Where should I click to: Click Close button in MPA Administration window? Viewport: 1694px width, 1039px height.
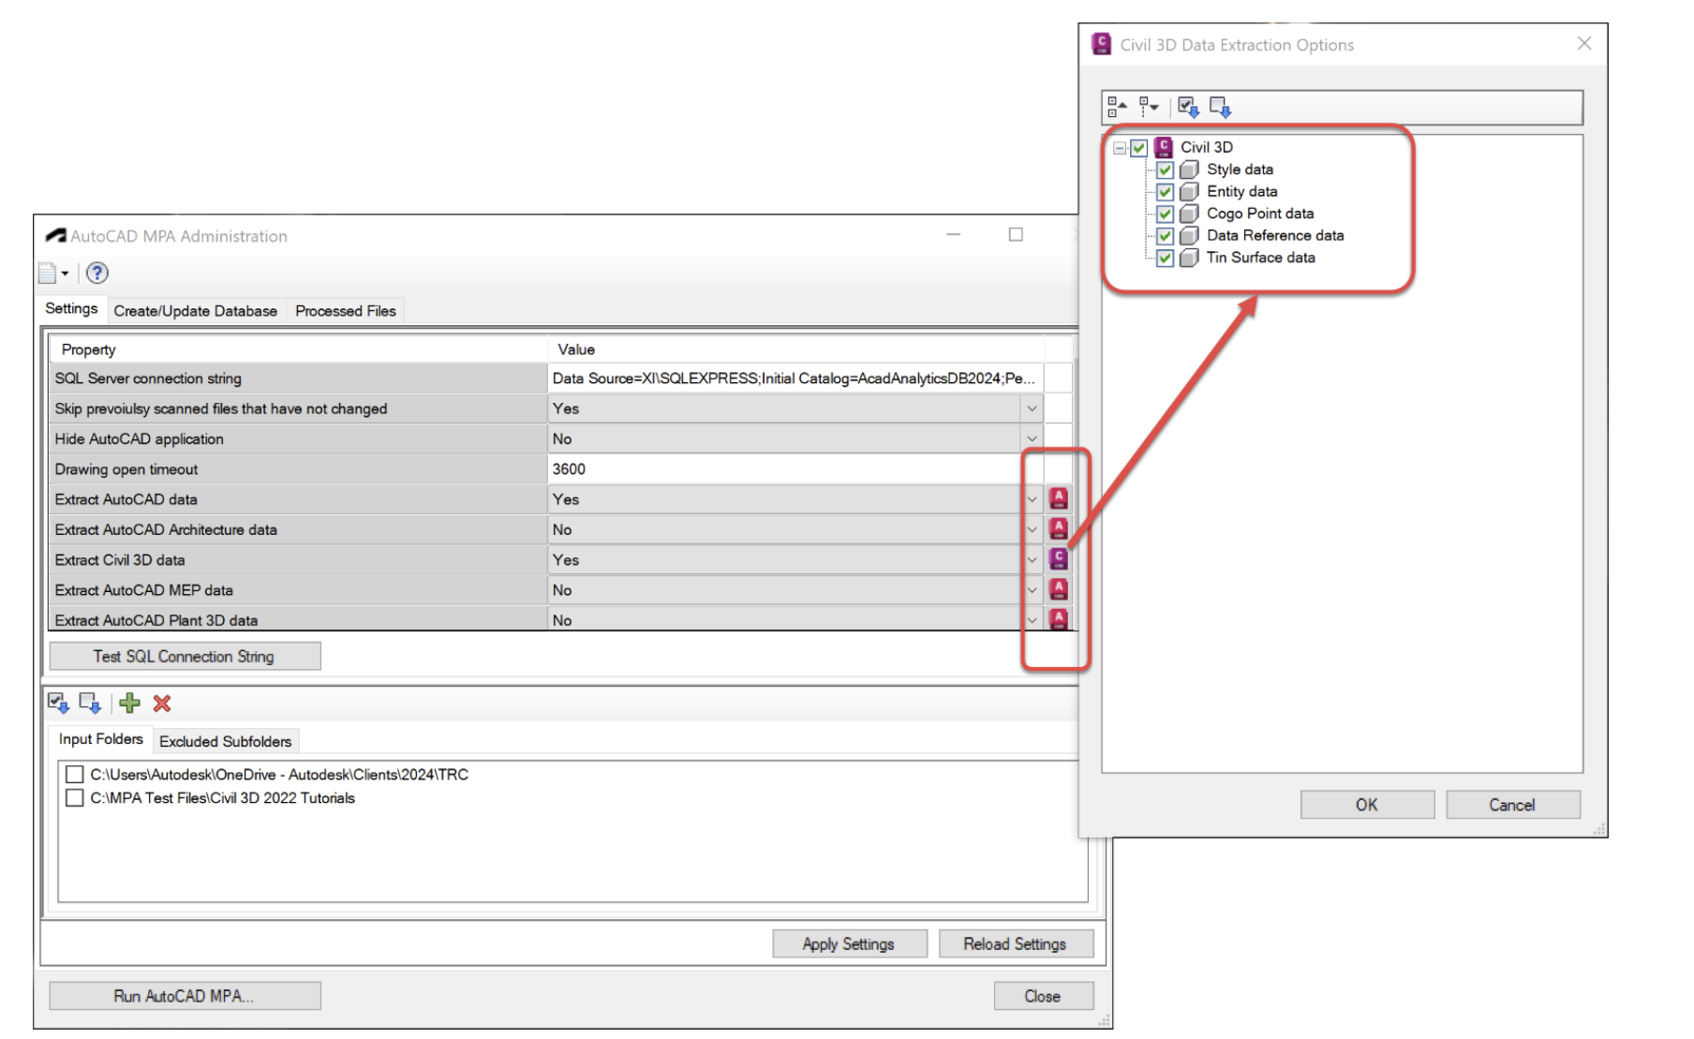1043,996
